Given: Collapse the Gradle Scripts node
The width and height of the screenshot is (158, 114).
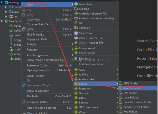Looking at the screenshot, I should 2,21.
